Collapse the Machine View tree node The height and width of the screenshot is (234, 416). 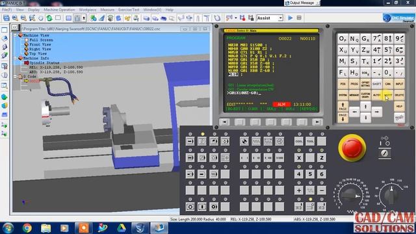15,35
